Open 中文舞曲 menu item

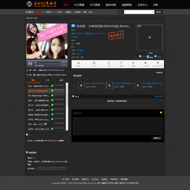79,5
